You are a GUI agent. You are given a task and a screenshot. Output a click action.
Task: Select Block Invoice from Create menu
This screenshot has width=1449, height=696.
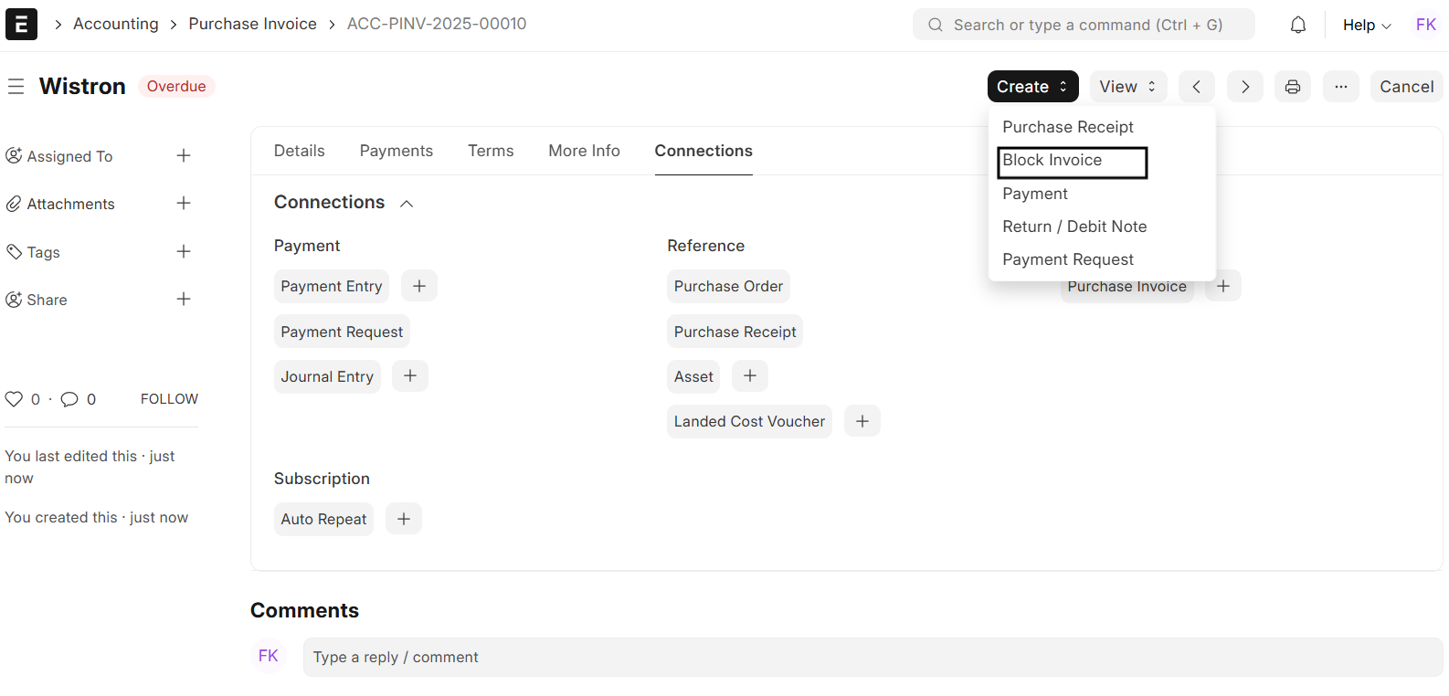click(x=1052, y=161)
